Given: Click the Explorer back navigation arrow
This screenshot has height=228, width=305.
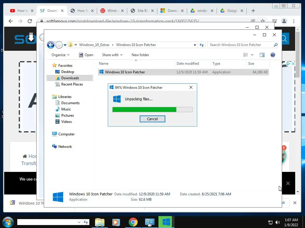Looking at the screenshot, I should tap(51, 45).
